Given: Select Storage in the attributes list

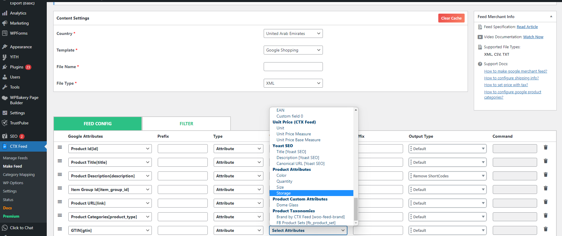Looking at the screenshot, I should click(x=311, y=193).
